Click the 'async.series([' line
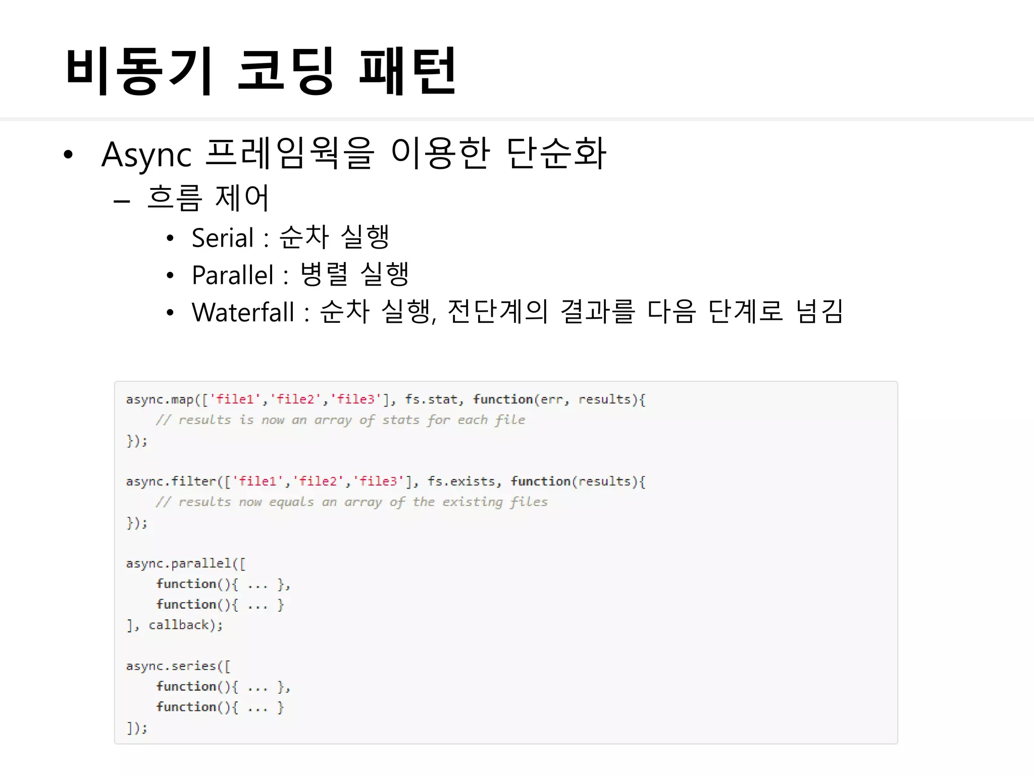Viewport: 1034px width, 776px height. [x=178, y=666]
